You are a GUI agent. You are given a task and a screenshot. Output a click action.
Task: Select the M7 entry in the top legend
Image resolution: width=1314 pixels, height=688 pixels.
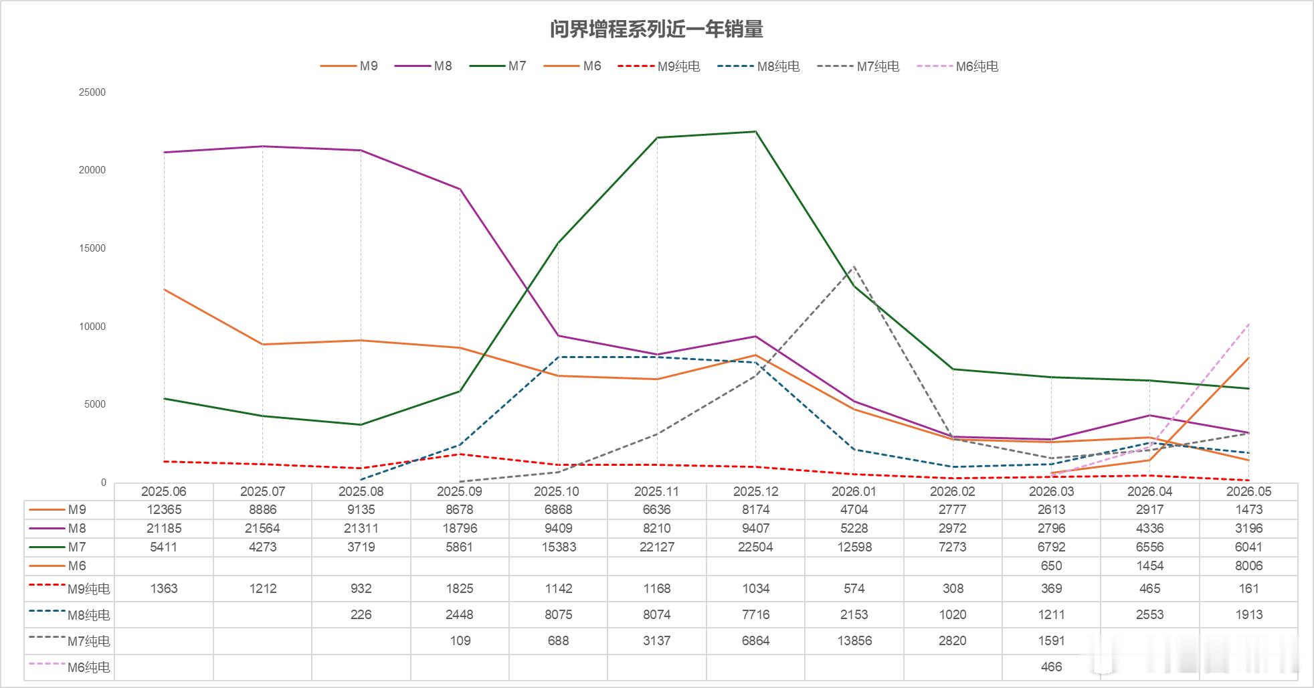point(498,66)
